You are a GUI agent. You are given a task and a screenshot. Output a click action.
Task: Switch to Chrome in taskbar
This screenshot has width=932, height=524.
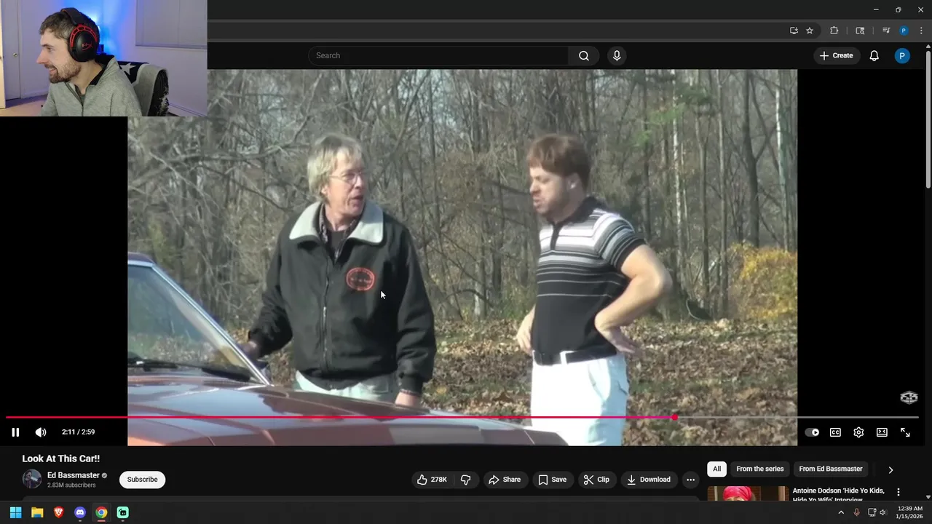[x=101, y=512]
